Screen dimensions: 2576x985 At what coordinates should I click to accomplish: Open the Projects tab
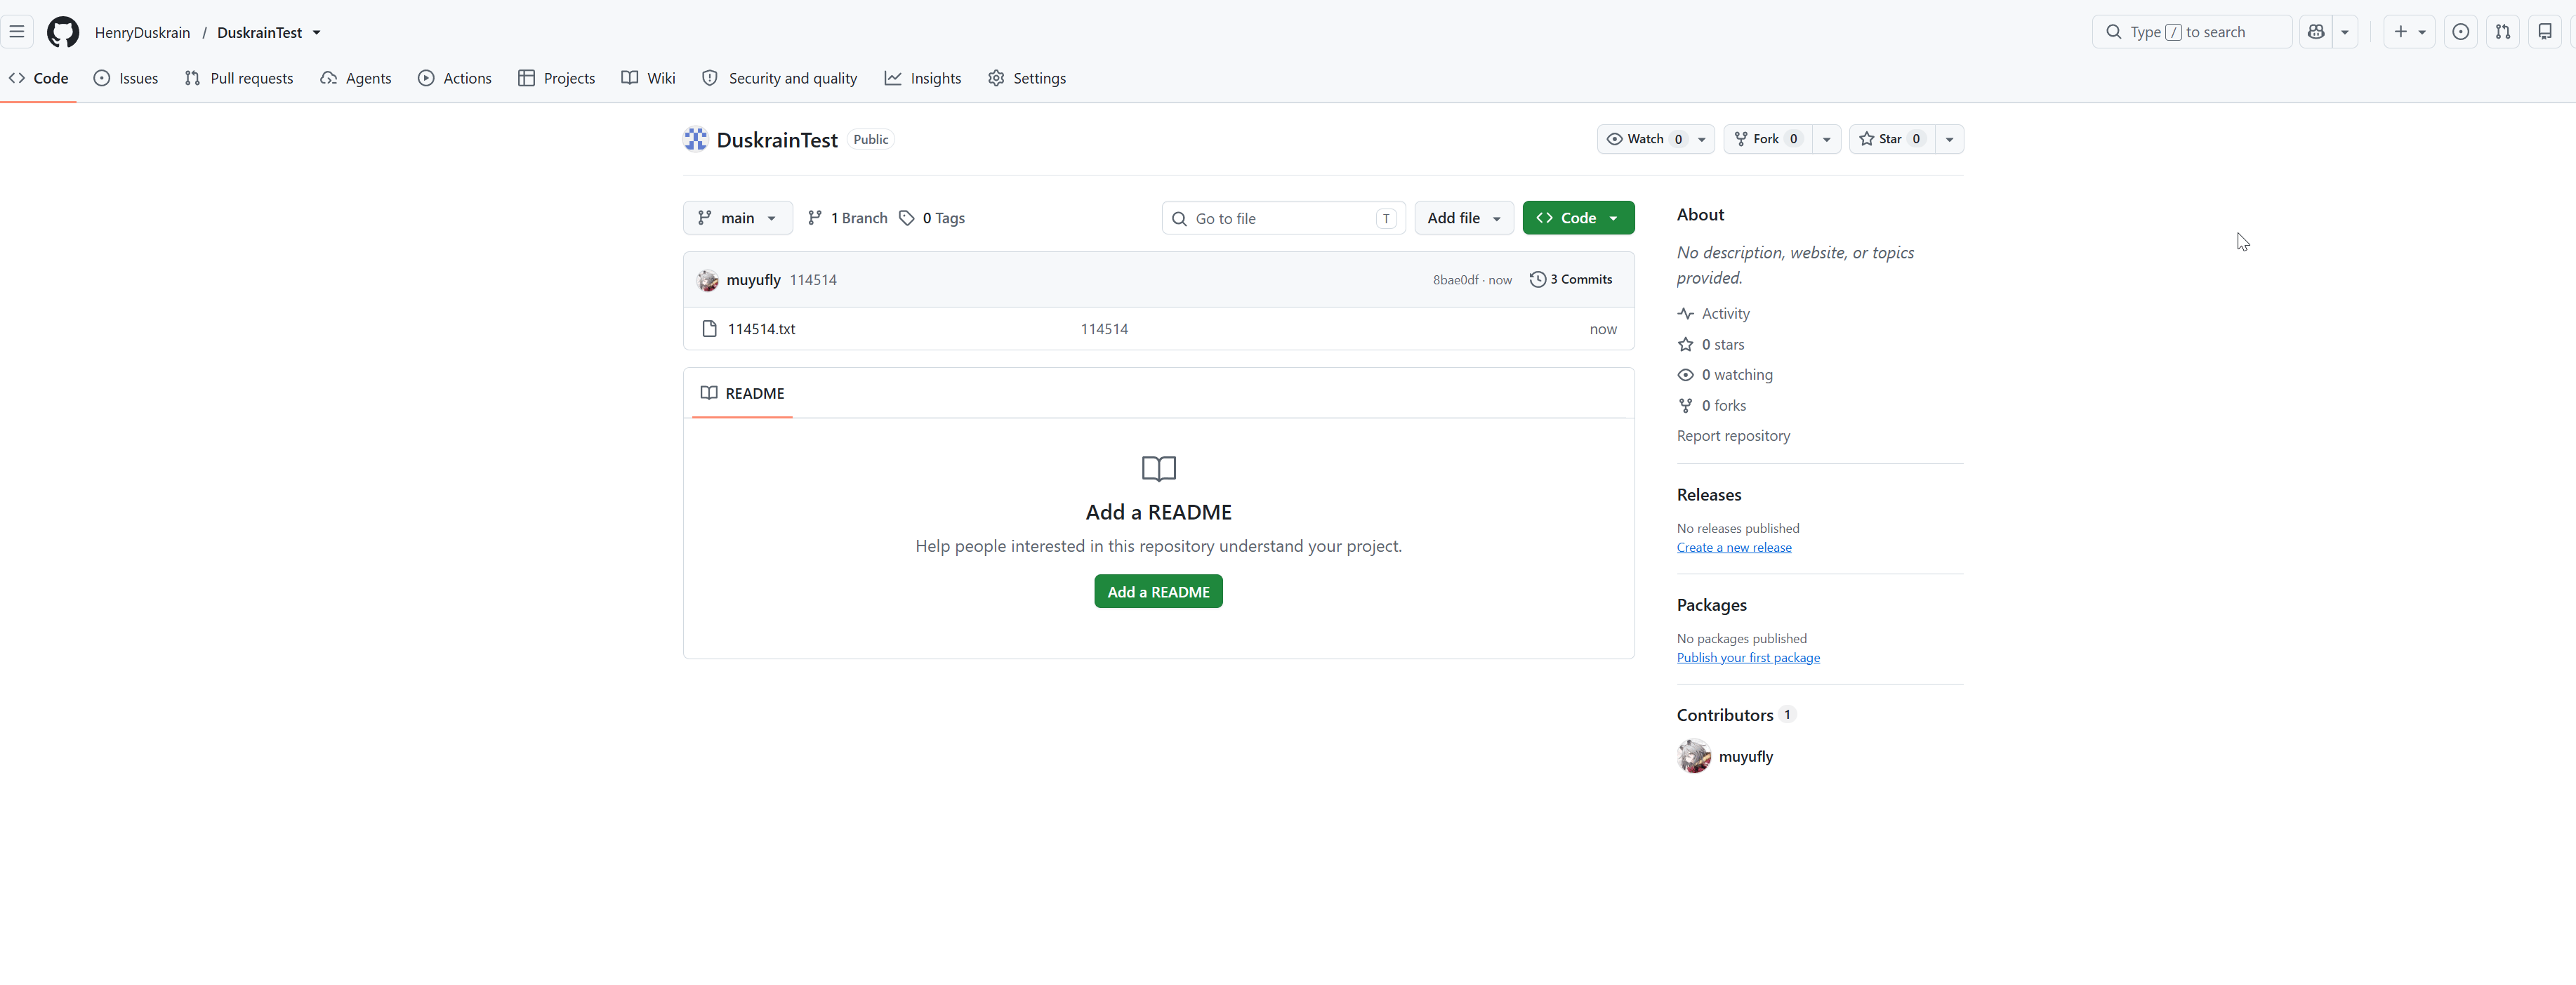point(557,78)
